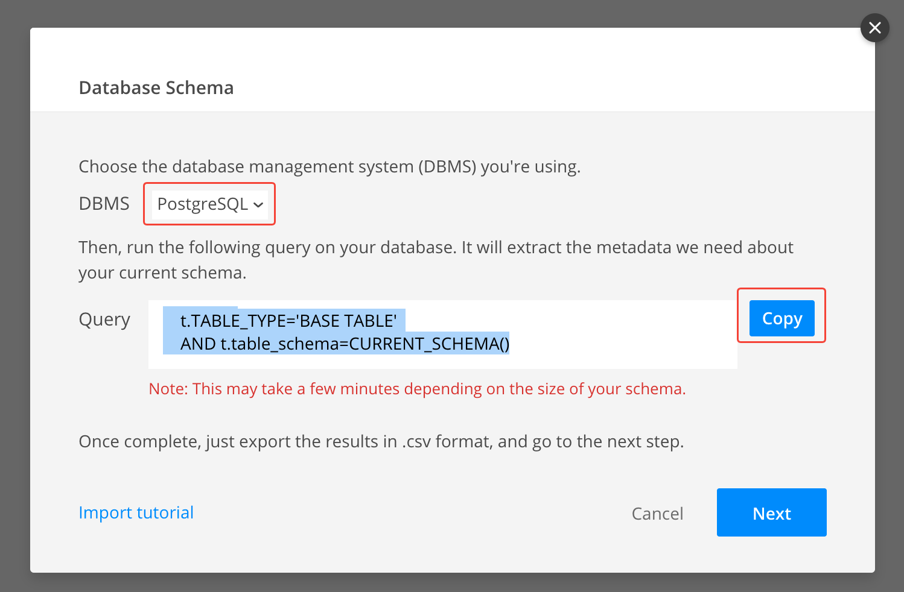Click the white header bar of the dialog
Viewport: 904px width, 592px height.
coord(453,70)
